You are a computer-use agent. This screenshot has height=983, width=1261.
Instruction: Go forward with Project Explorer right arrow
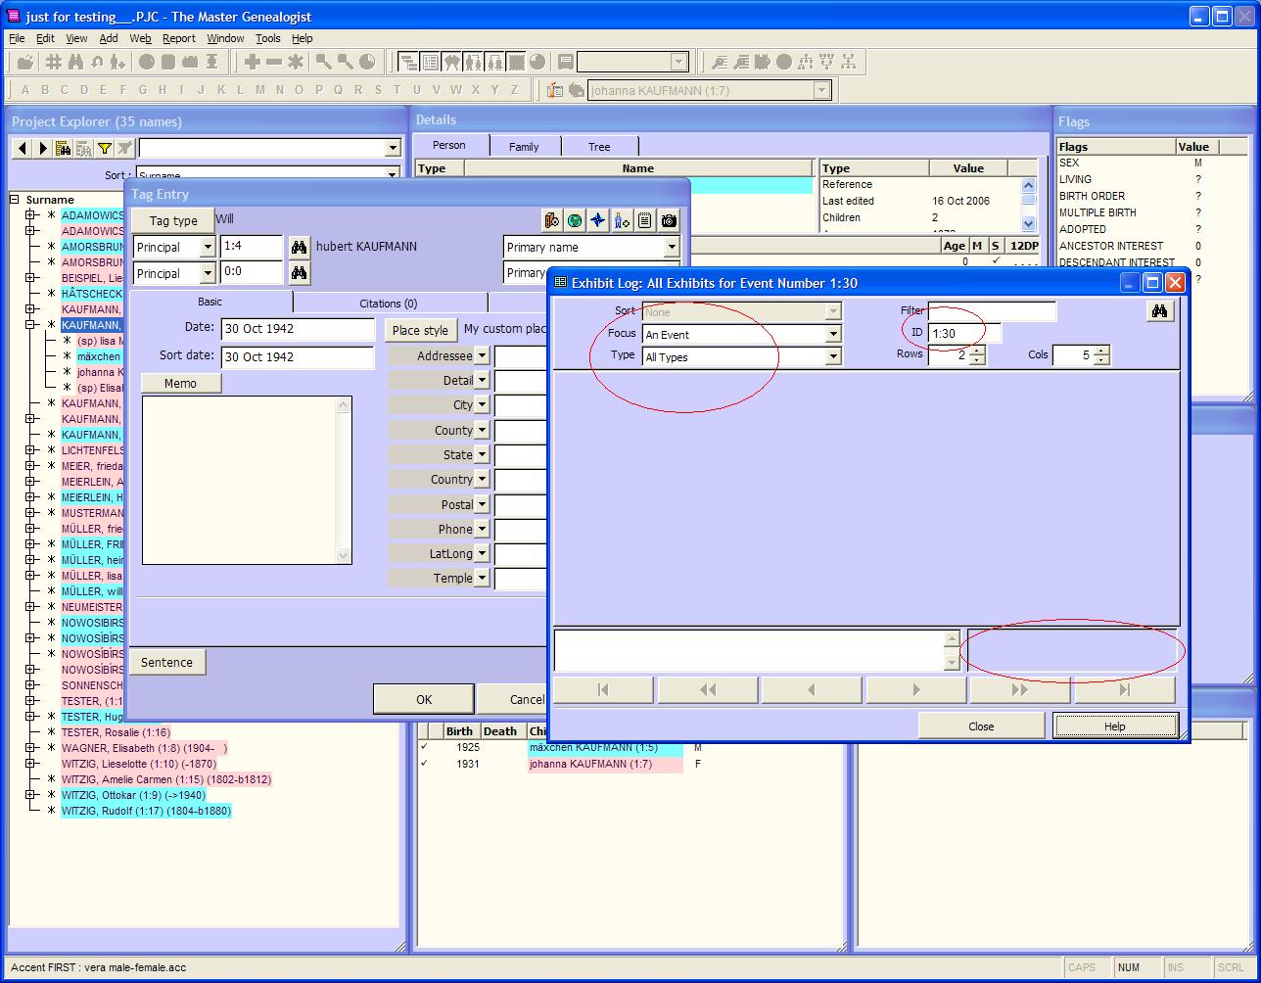tap(42, 148)
